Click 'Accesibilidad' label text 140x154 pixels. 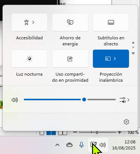29,38
